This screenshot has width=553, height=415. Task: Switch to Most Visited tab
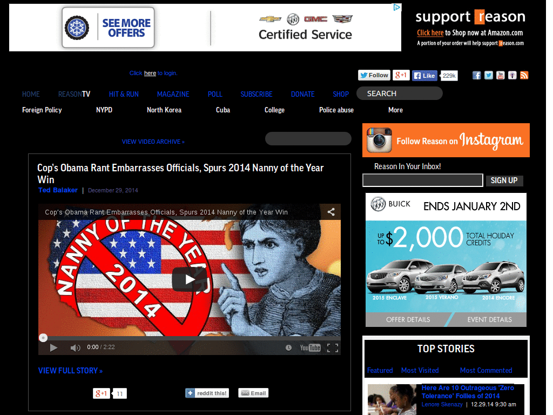click(420, 370)
